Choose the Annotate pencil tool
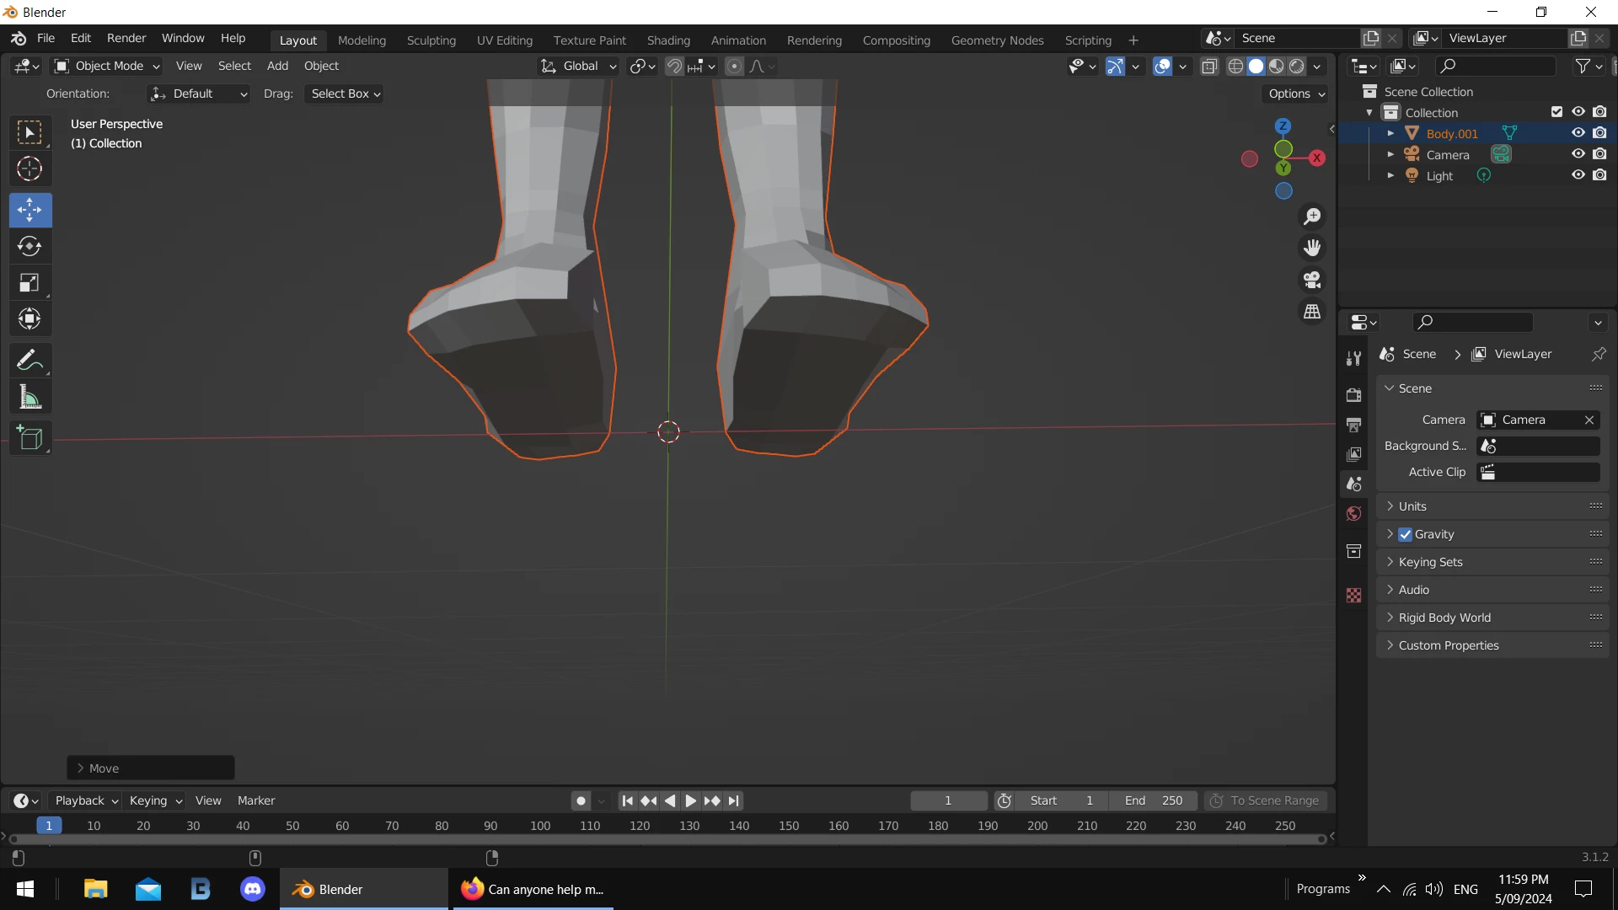Image resolution: width=1618 pixels, height=910 pixels. 29,361
